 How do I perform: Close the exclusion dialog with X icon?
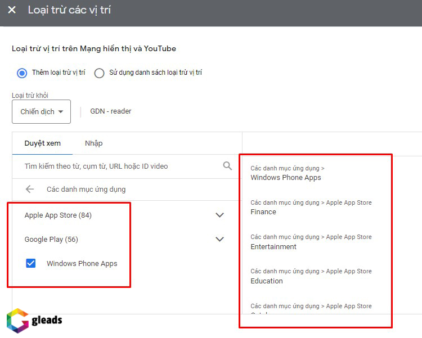pos(12,10)
